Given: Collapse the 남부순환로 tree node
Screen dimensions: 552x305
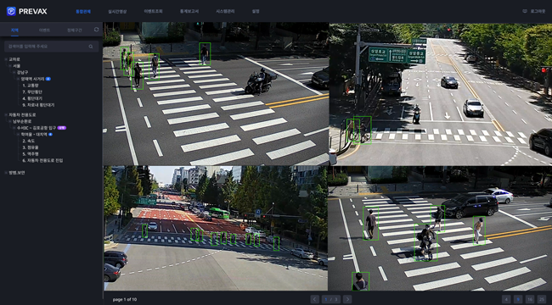Looking at the screenshot, I should 10,121.
